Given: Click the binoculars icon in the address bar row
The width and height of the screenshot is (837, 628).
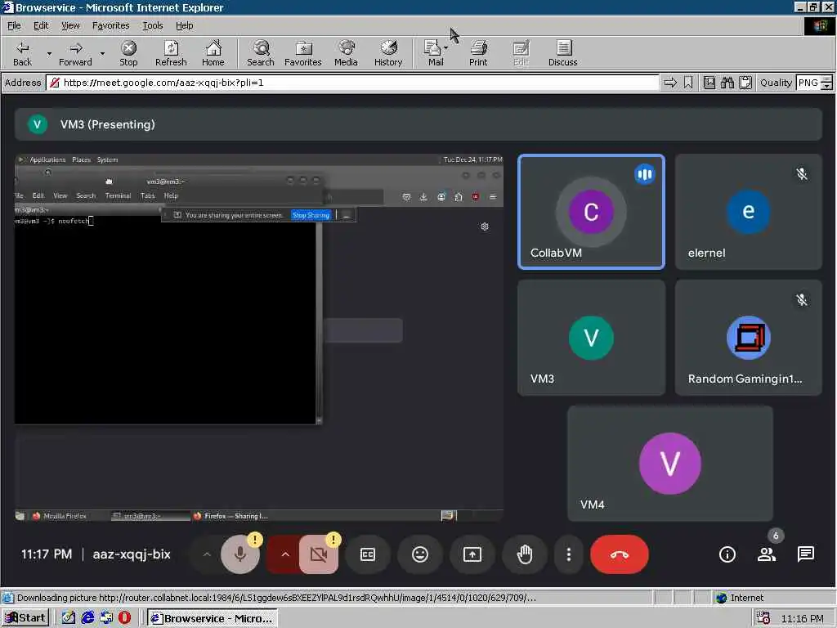Looking at the screenshot, I should (x=727, y=83).
